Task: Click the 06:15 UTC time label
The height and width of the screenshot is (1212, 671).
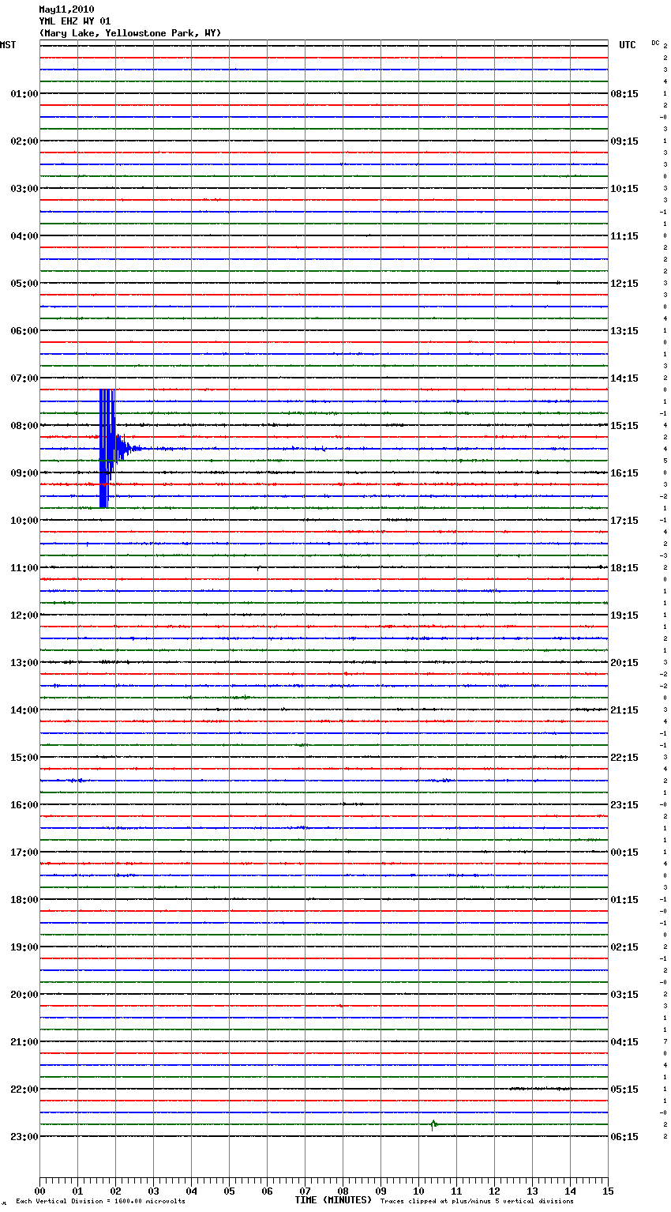Action: pyautogui.click(x=624, y=1136)
